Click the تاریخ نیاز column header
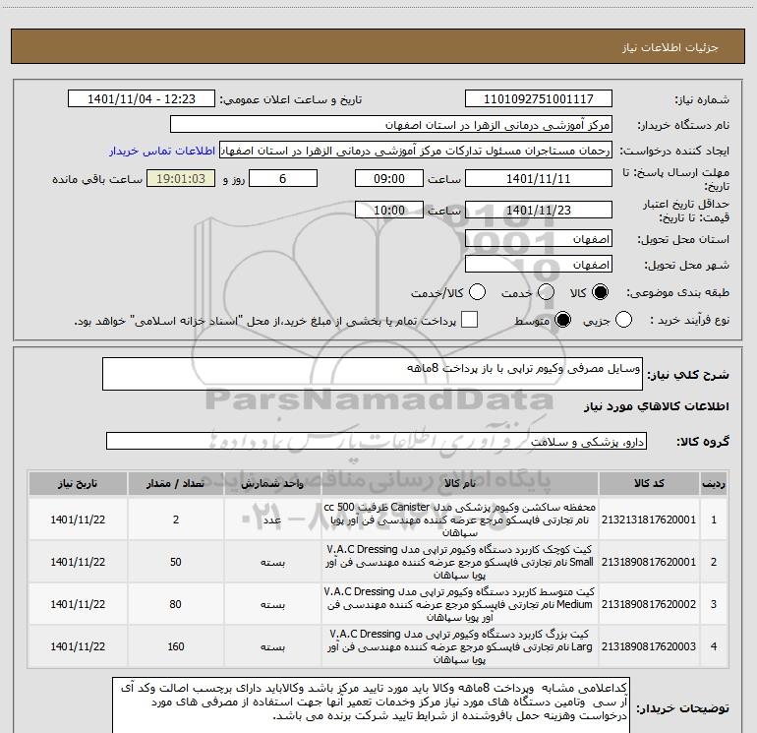The image size is (757, 733). (78, 483)
